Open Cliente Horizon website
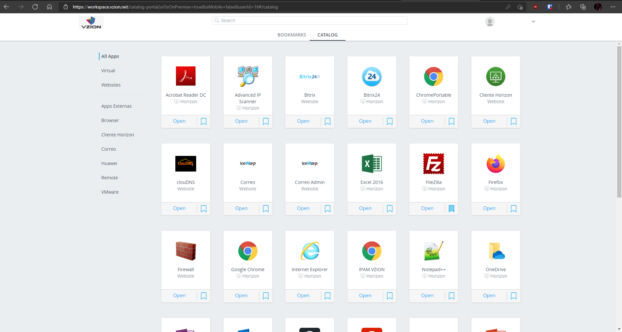This screenshot has width=622, height=332. click(x=489, y=121)
